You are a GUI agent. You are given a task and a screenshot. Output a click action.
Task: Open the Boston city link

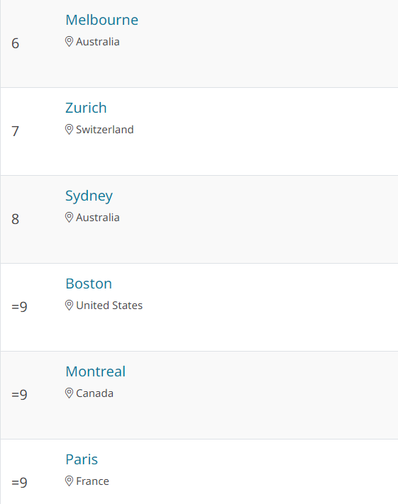point(89,284)
